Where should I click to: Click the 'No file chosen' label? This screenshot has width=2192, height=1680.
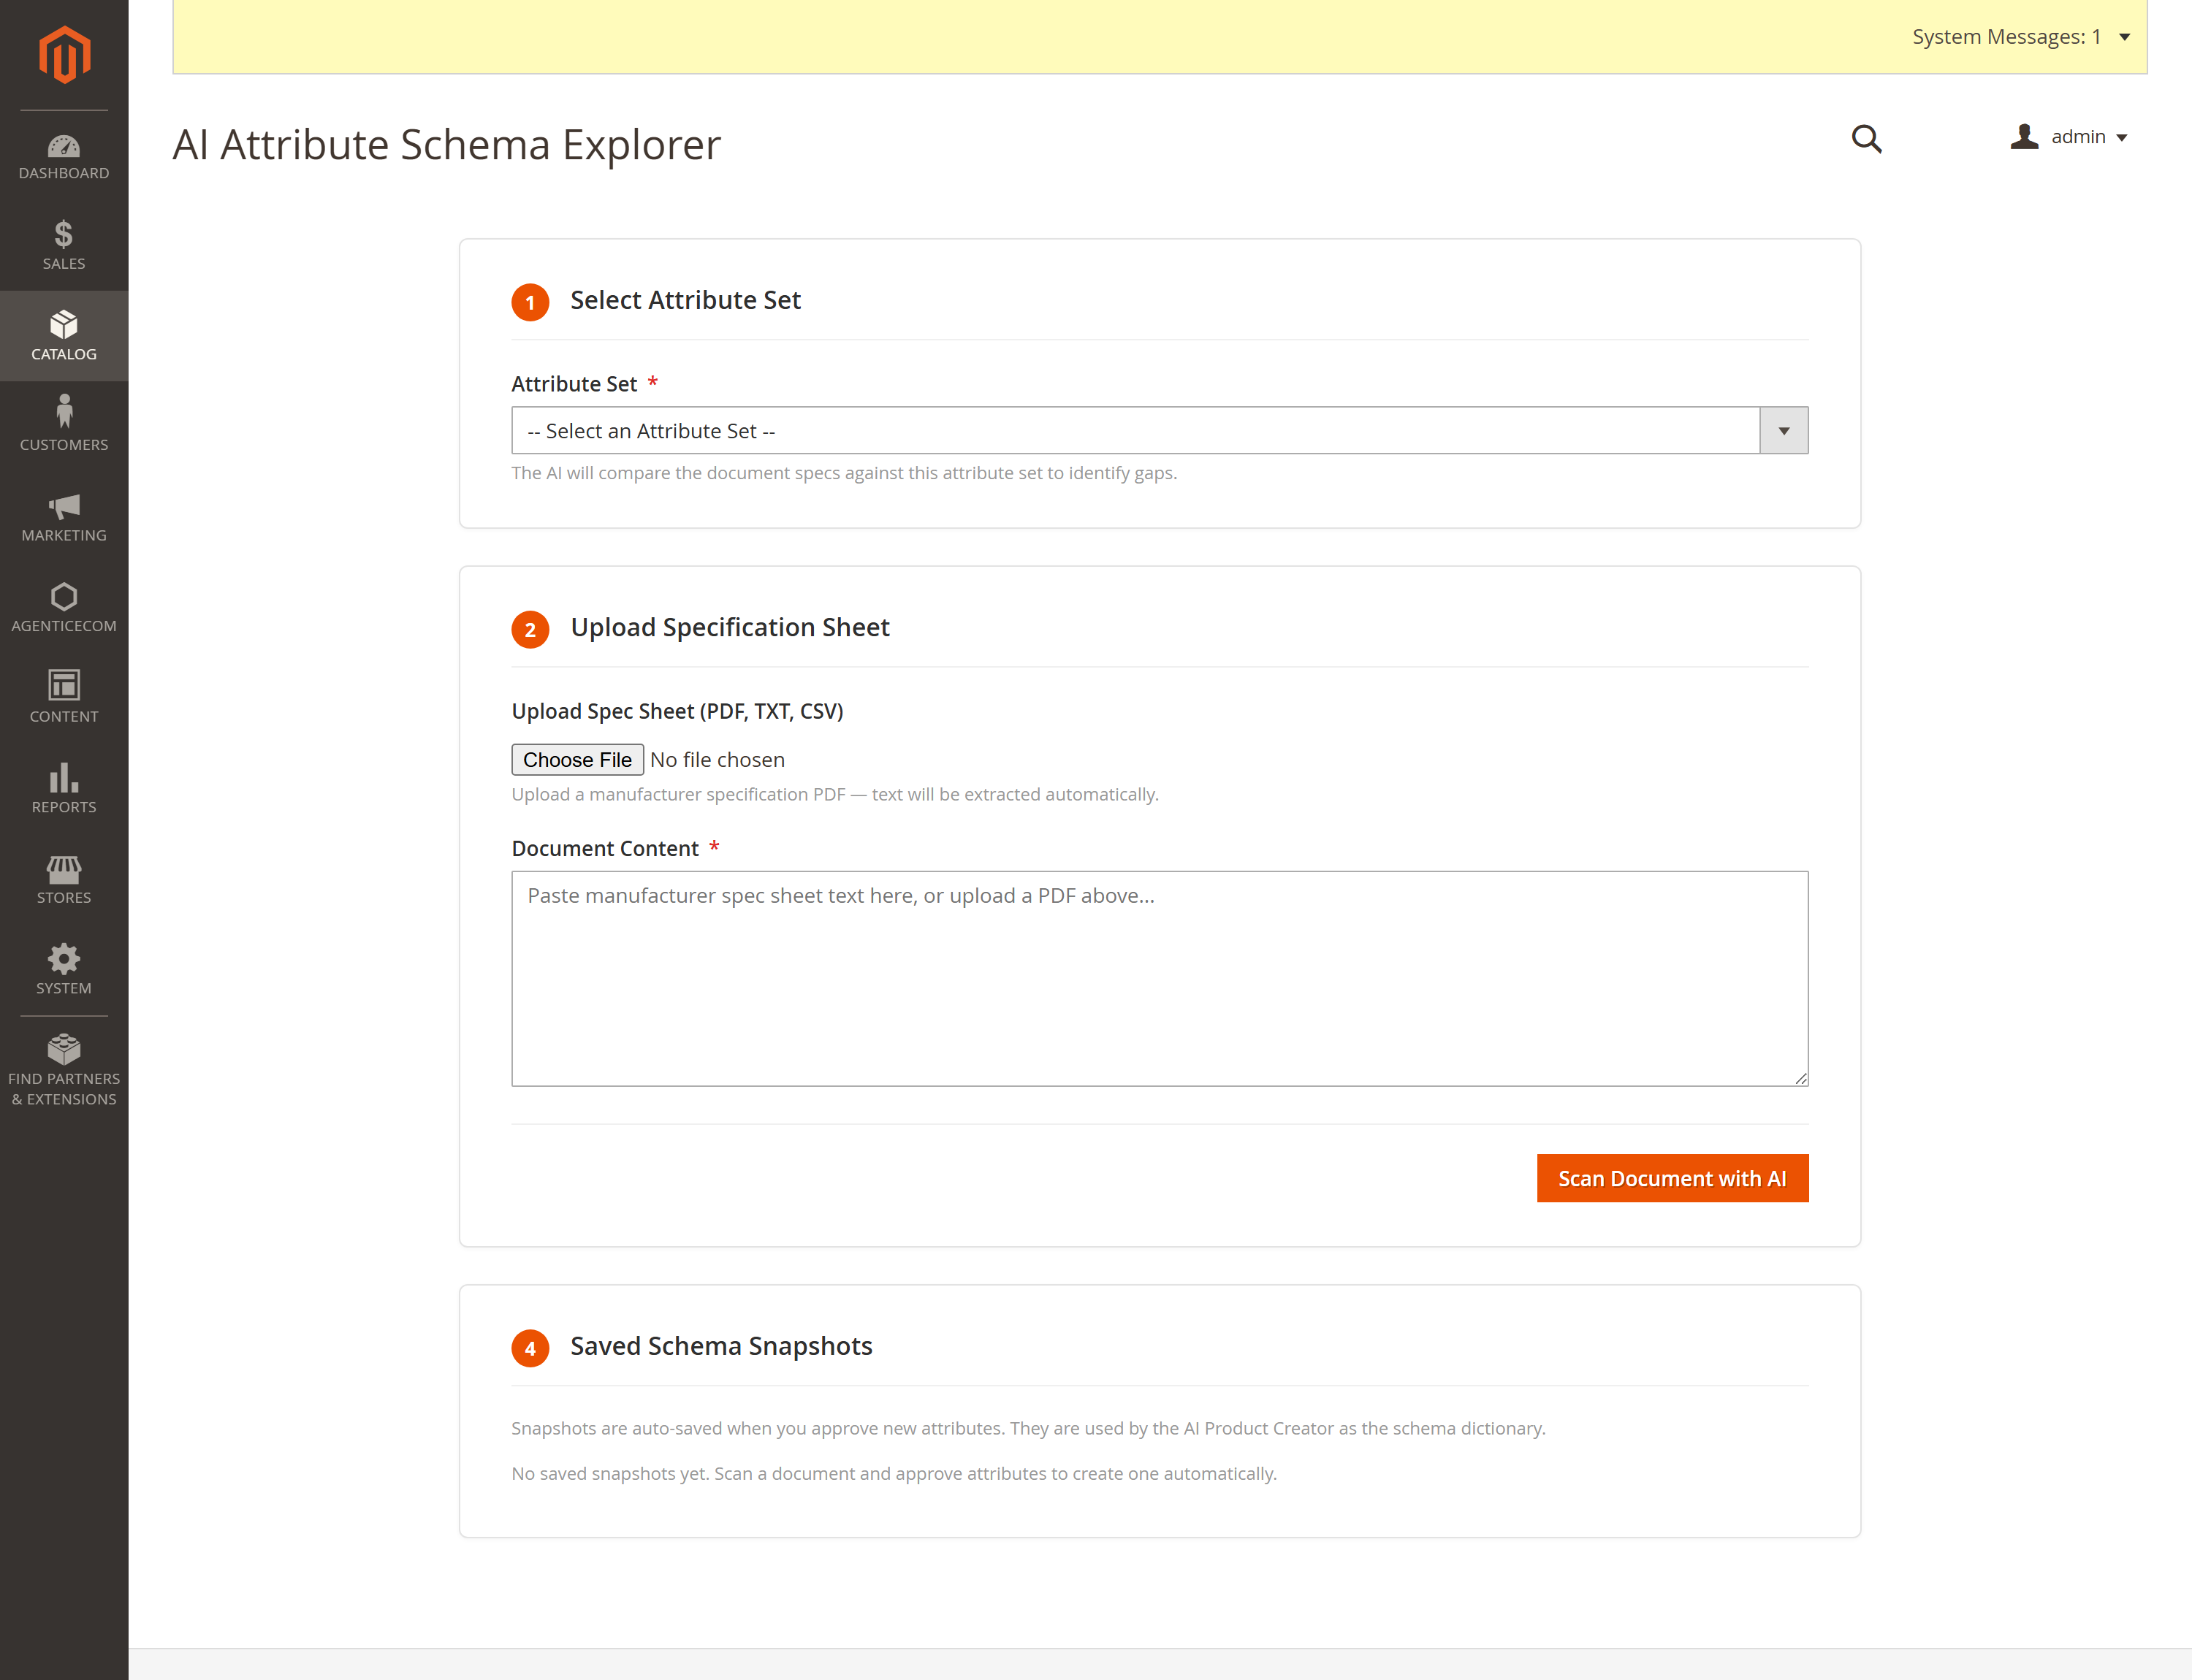click(x=718, y=760)
